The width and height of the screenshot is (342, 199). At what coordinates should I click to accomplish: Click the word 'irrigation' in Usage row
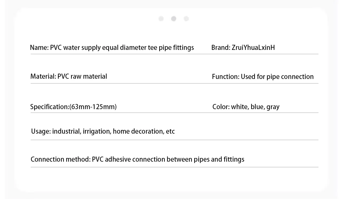(x=97, y=132)
